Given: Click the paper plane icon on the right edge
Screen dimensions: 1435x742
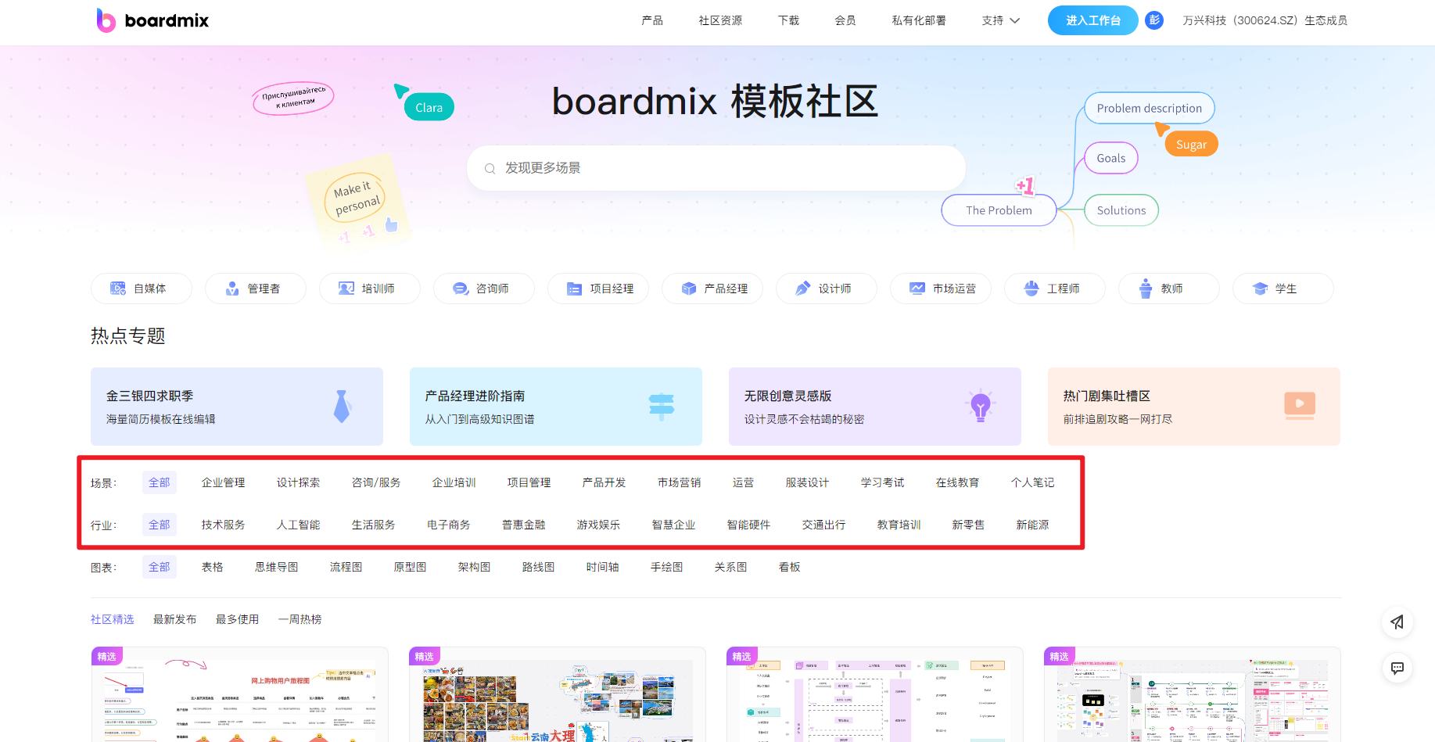Looking at the screenshot, I should click(1397, 622).
